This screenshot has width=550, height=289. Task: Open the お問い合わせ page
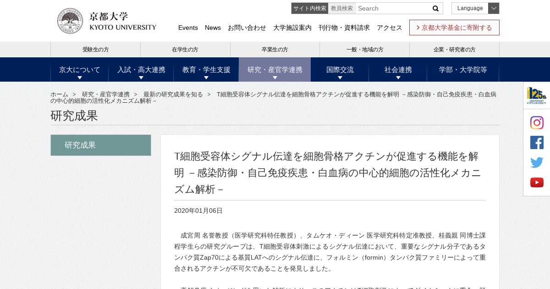click(x=247, y=28)
